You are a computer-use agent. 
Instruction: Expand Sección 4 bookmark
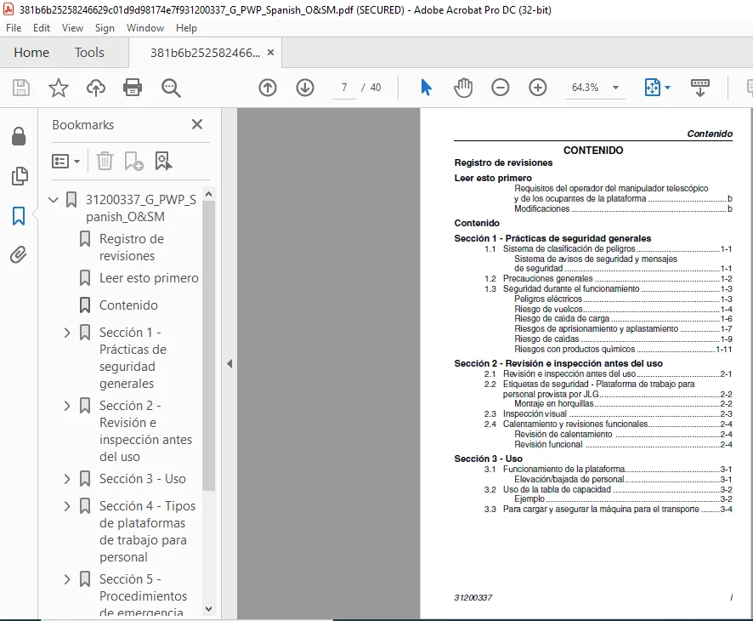[x=67, y=506]
